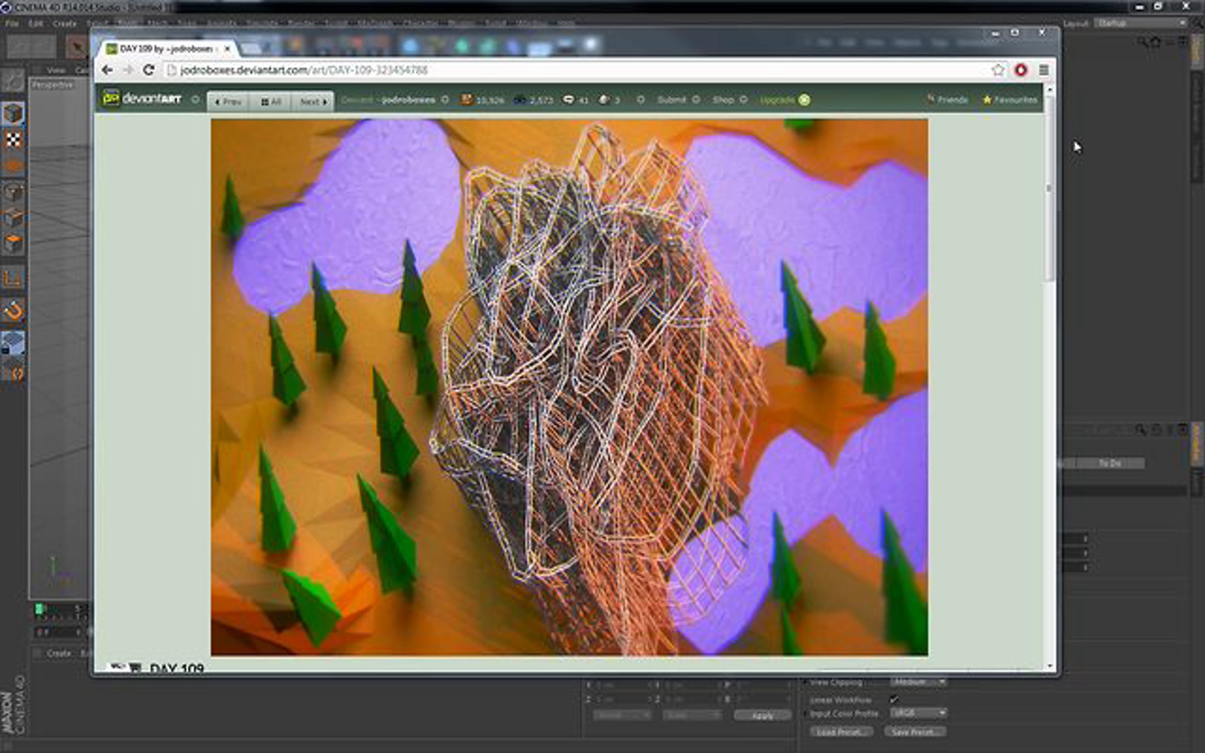Reload the deviantART page in browser
This screenshot has height=753, width=1205.
pos(148,70)
